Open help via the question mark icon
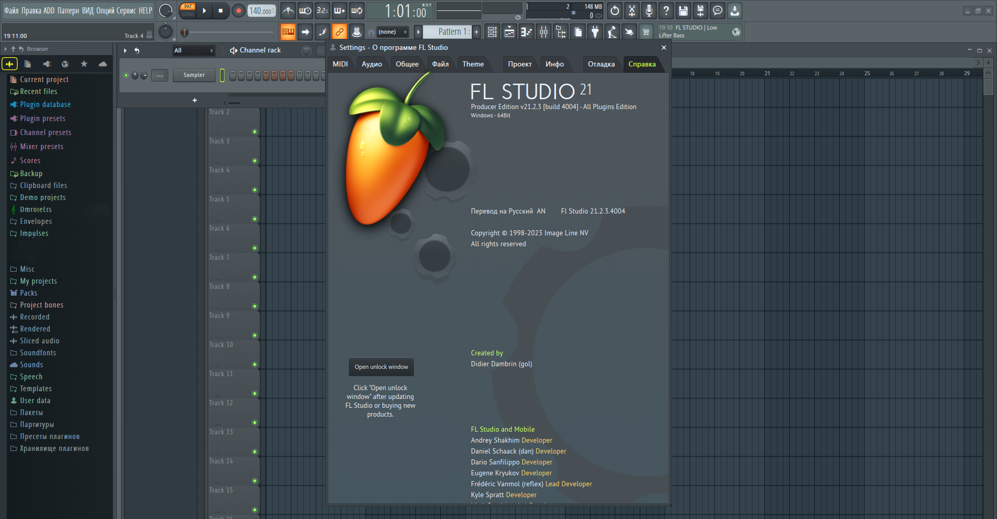Viewport: 997px width, 519px height. 666,10
